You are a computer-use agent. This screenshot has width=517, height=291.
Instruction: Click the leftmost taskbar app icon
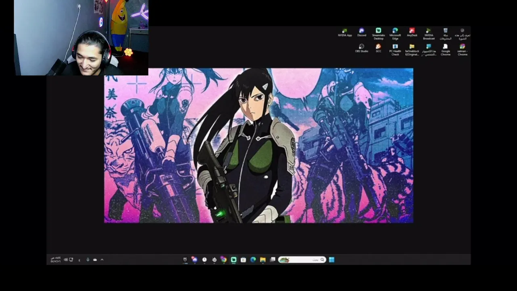(185, 259)
